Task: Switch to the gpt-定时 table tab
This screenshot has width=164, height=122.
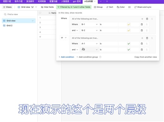Action: click(77, 2)
